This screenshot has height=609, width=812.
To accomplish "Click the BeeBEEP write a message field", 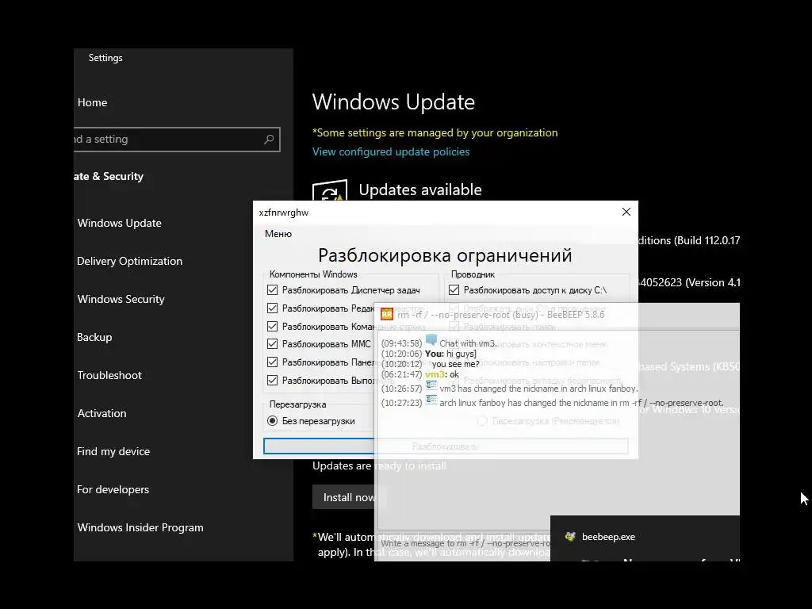I will [x=465, y=543].
